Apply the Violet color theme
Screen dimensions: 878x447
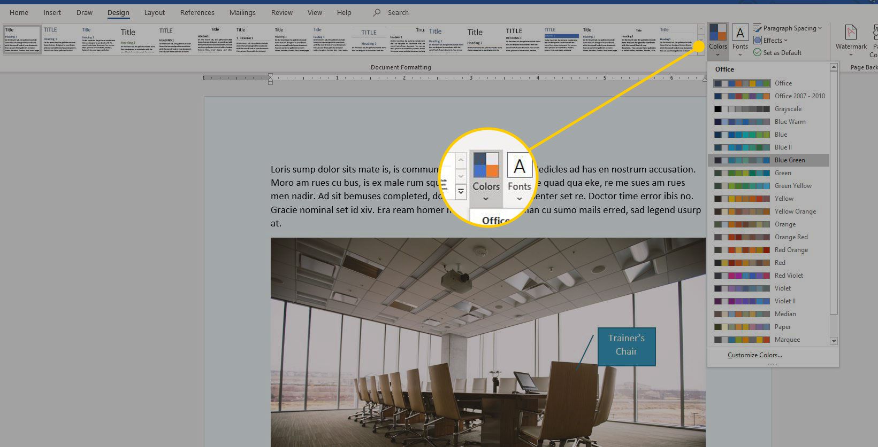(x=768, y=288)
